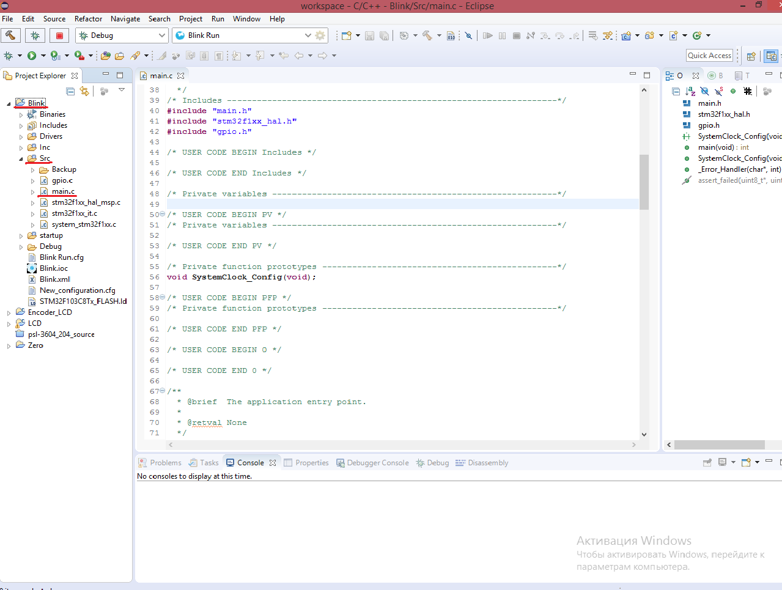Click Collapse All in Outline view

676,91
